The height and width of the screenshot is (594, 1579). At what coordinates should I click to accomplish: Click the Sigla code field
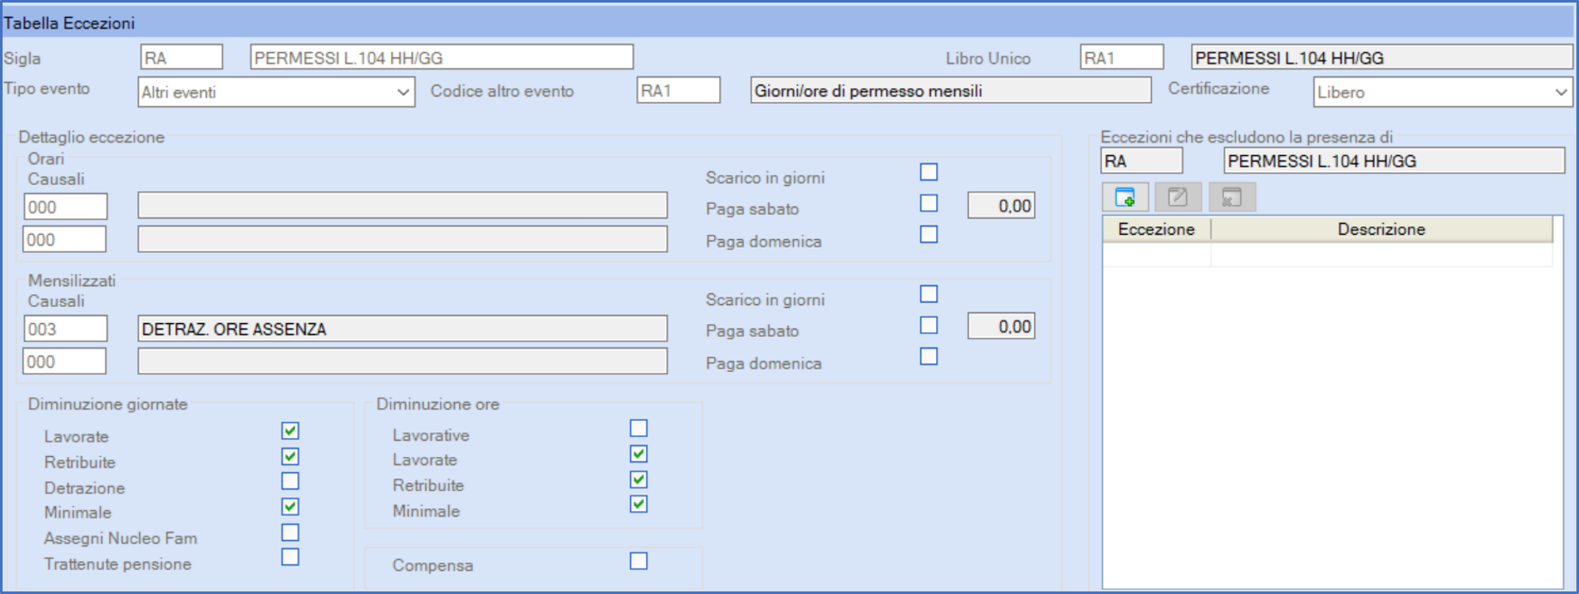pos(181,57)
